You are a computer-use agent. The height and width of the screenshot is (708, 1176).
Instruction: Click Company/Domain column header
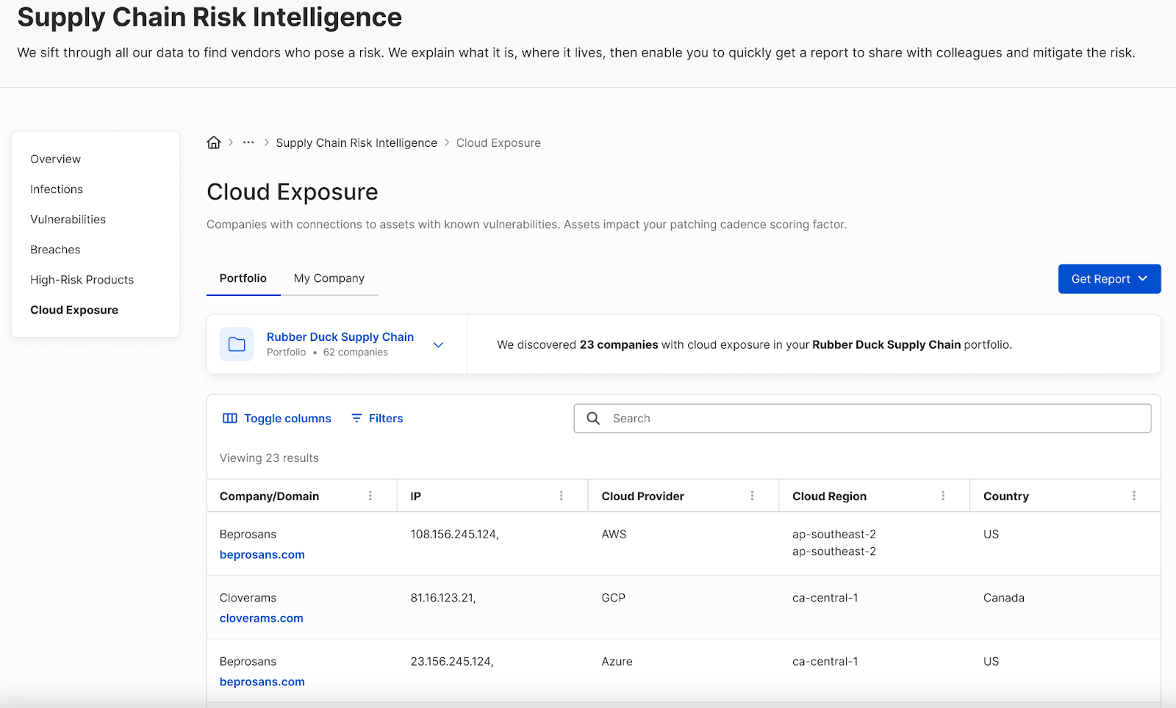pyautogui.click(x=270, y=496)
